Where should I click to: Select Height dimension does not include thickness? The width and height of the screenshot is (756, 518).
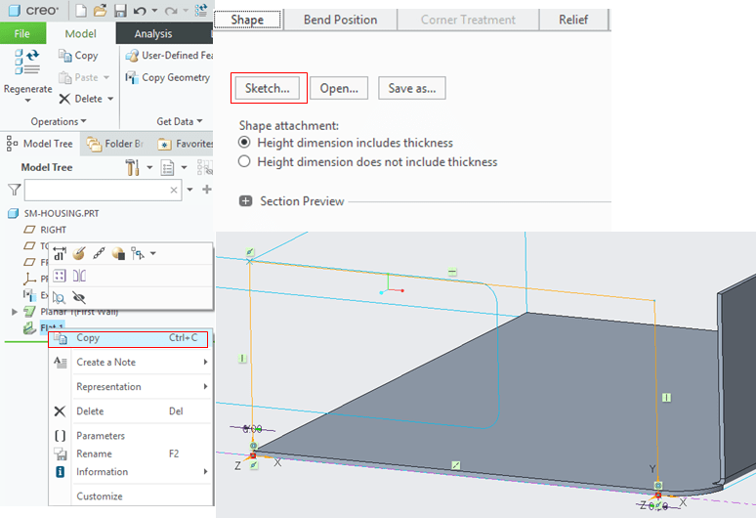(244, 162)
